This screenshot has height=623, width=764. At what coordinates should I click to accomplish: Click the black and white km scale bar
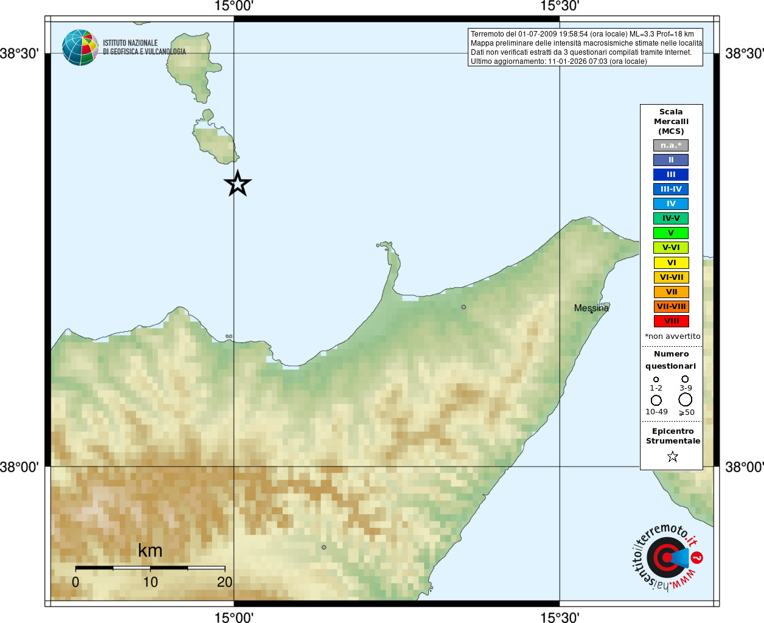pyautogui.click(x=150, y=568)
